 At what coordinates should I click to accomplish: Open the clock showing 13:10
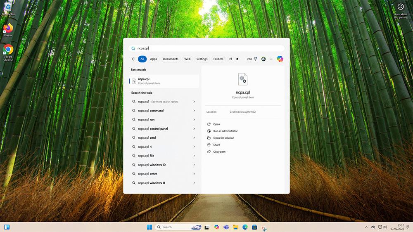[397, 227]
